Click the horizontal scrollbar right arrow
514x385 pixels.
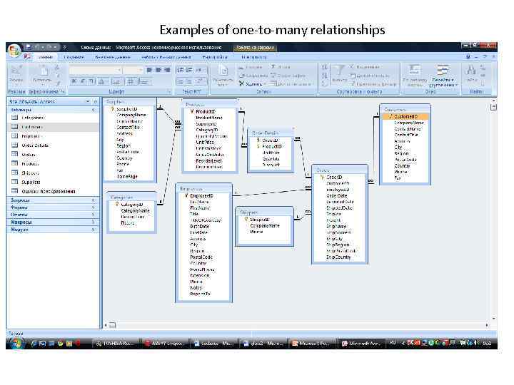click(x=487, y=325)
